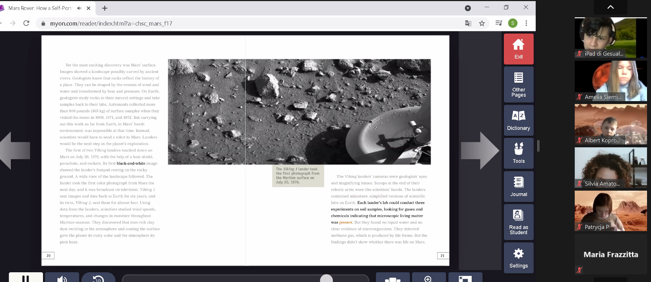The image size is (651, 282).
Task: Pause the audio narration
Action: 26,278
